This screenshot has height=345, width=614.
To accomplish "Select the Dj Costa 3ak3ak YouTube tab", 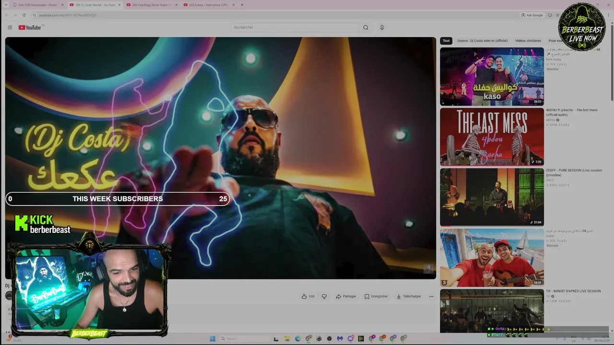I will coord(94,5).
